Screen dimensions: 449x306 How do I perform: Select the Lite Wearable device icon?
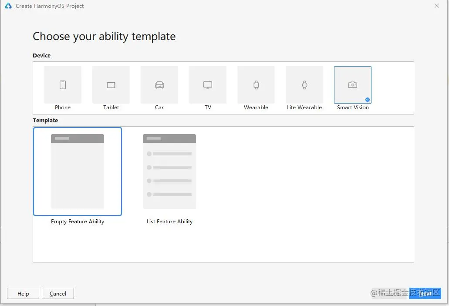[x=304, y=85]
